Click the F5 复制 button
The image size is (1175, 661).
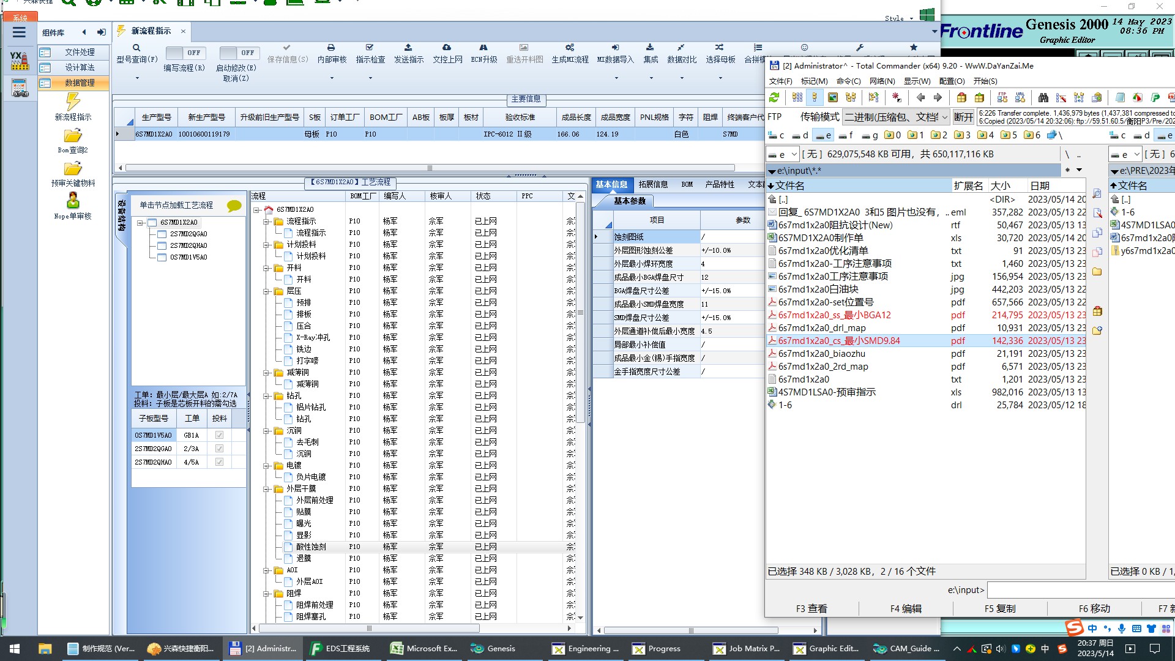click(x=999, y=608)
